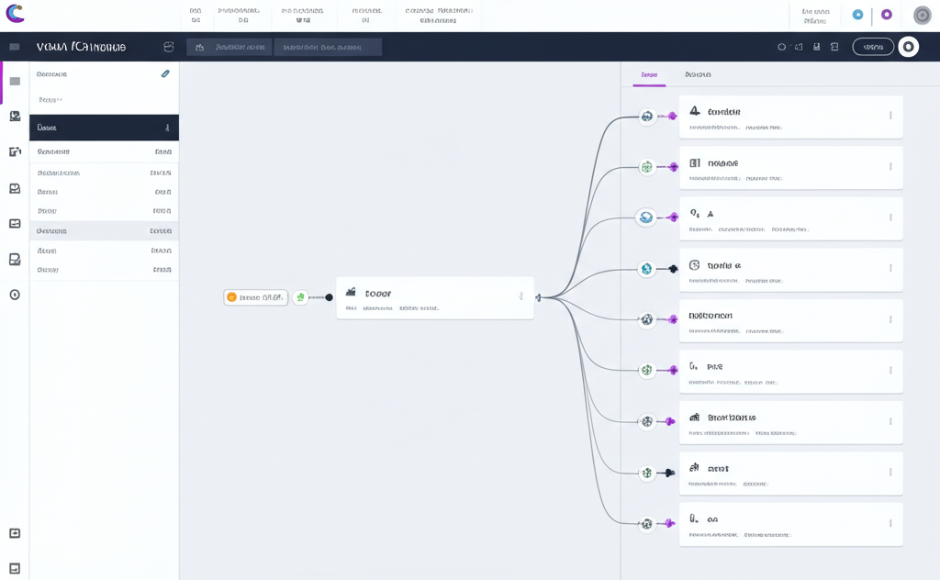Click the outlined pill button in dark toolbar

[872, 47]
